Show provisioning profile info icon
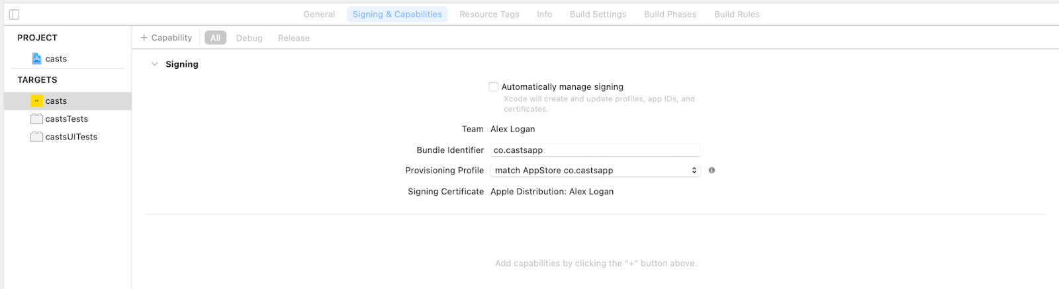The image size is (1059, 289). 712,170
